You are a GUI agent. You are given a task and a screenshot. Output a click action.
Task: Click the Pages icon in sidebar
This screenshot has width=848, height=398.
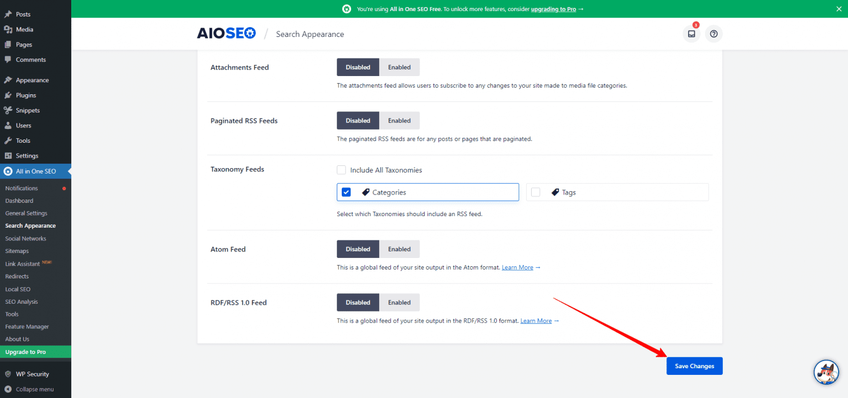(x=8, y=44)
